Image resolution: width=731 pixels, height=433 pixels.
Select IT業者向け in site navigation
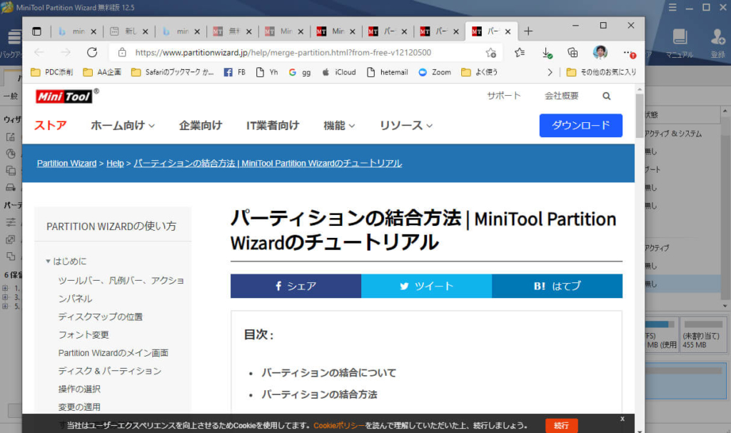(273, 126)
